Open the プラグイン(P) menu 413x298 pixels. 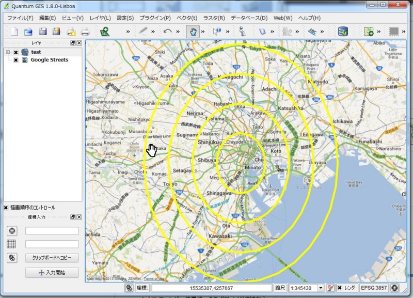[x=155, y=18]
